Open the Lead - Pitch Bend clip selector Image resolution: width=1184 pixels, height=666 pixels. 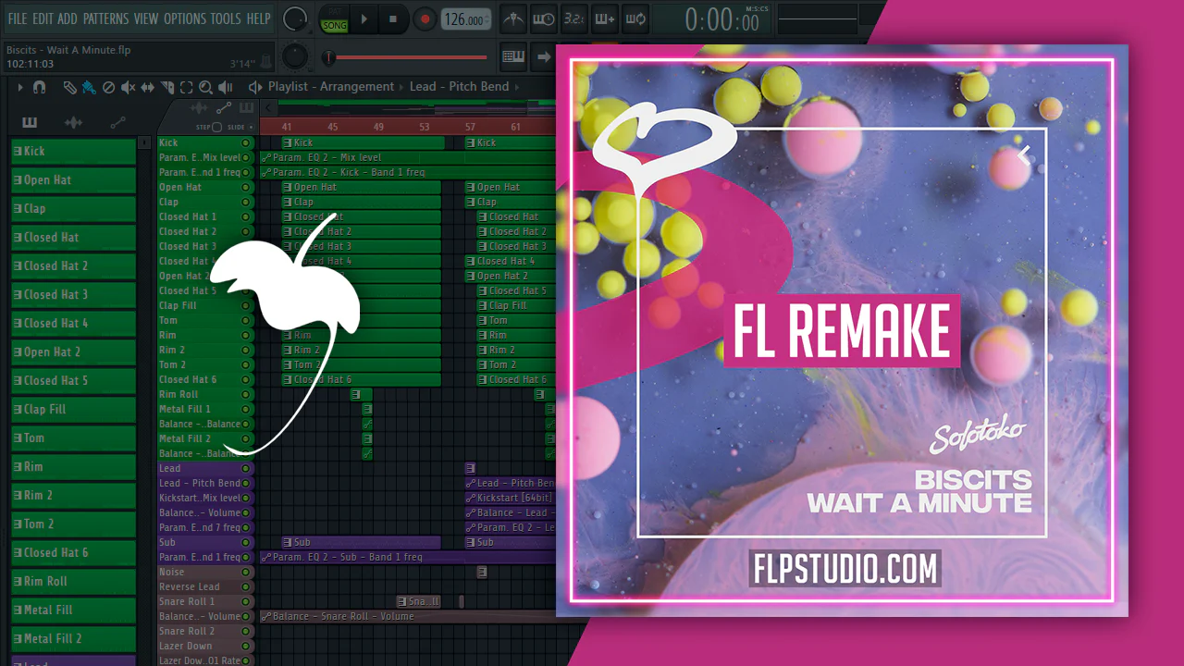pos(459,87)
